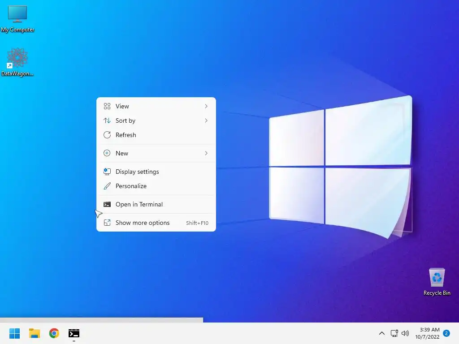
Task: Click the Shift+F10 shortcut text
Action: tap(197, 223)
